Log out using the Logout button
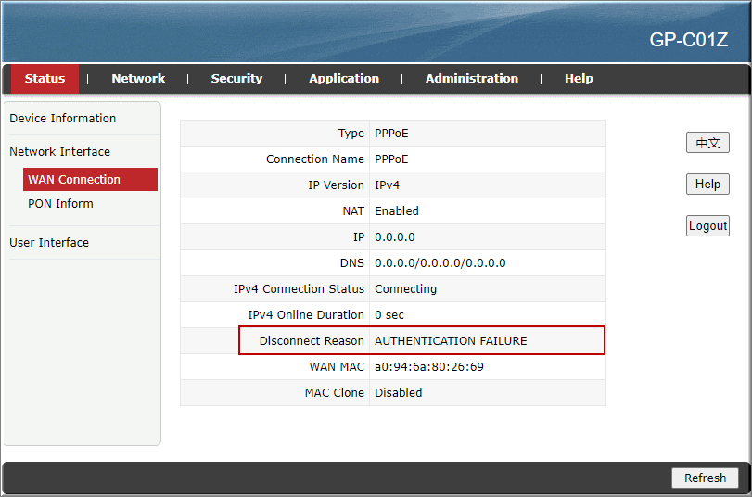752x497 pixels. [x=707, y=226]
